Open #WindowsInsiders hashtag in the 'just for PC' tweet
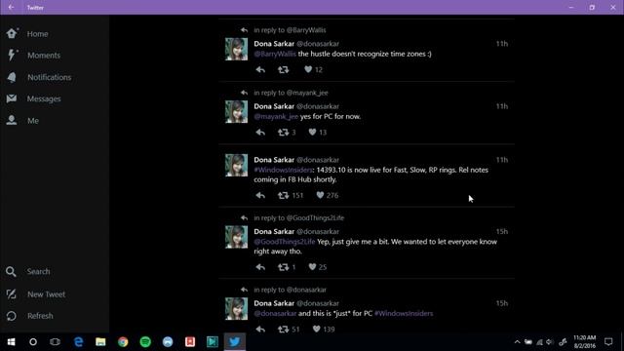This screenshot has width=624, height=351. coord(404,313)
